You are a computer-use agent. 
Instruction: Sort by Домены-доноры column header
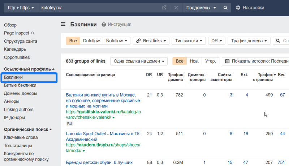(197, 77)
